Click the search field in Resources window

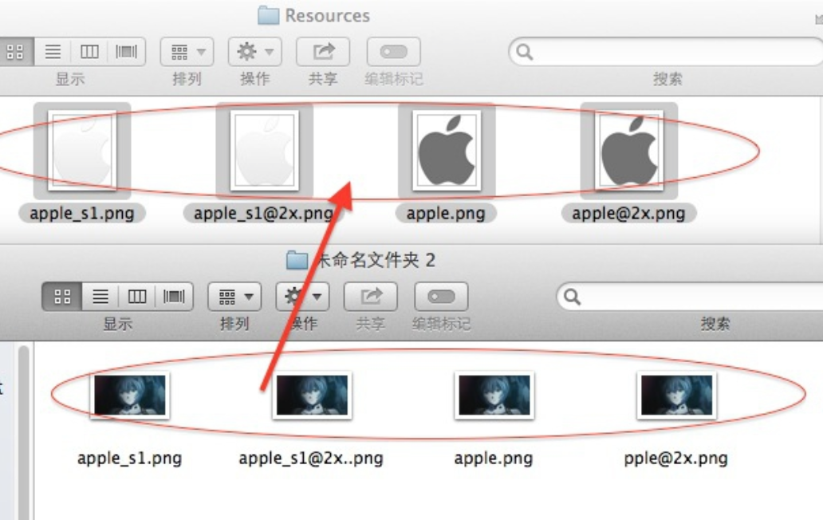click(x=667, y=51)
